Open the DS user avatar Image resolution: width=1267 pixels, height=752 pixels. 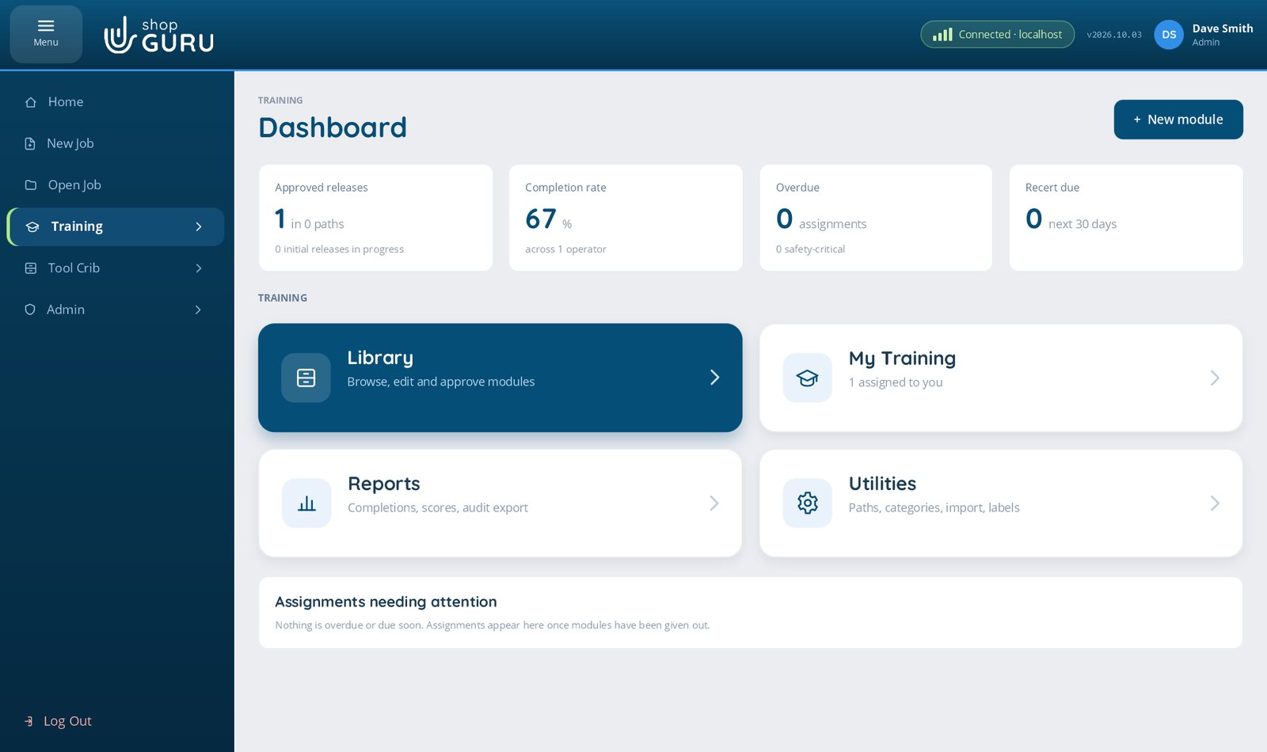pyautogui.click(x=1169, y=34)
